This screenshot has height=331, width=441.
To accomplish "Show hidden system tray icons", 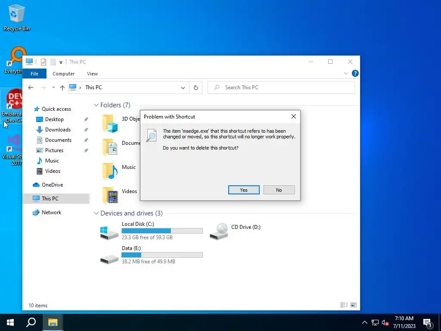I will click(x=364, y=322).
